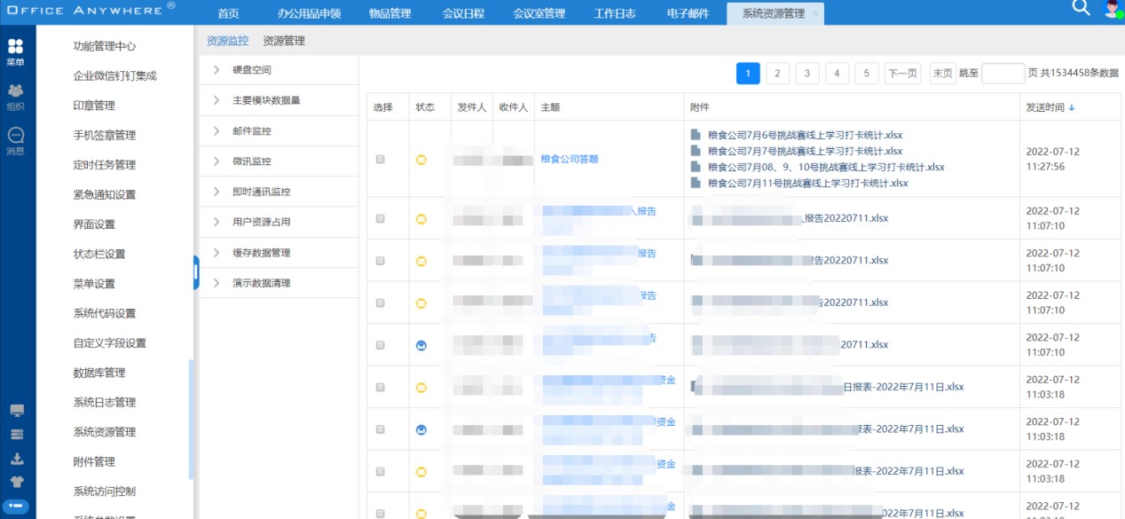Click the file icon beside 粮食公司7月6号挑战赛线上学习打卡统计.xlsx
1125x519 pixels.
coord(696,135)
